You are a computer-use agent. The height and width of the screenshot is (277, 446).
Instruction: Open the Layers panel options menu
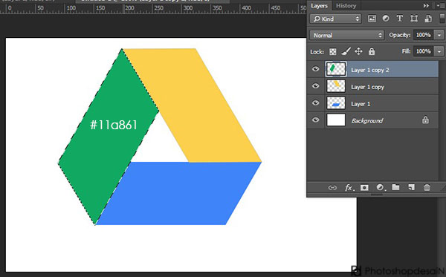coord(440,6)
